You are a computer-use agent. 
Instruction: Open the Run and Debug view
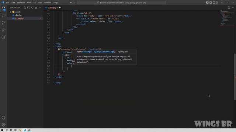[x=3, y=30]
